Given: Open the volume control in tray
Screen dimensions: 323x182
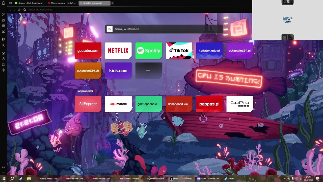Looking at the screenshot, I should [x=301, y=179].
